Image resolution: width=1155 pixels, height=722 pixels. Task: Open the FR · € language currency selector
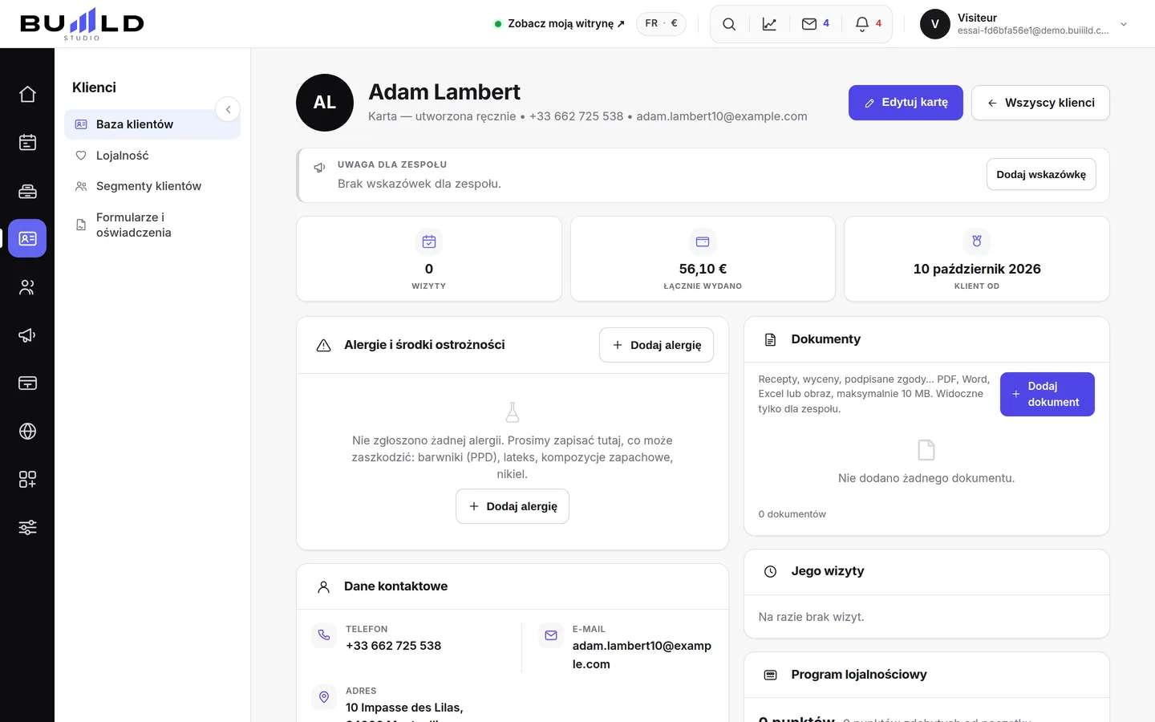662,23
